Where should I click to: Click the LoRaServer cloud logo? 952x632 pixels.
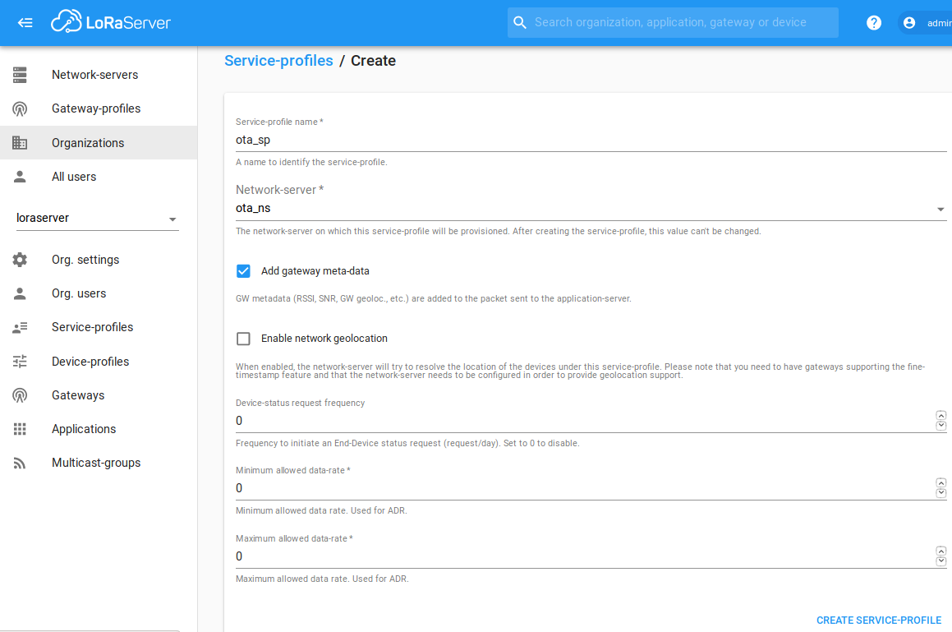65,22
